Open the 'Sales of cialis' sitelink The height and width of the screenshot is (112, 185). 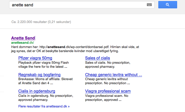pyautogui.click(x=98, y=58)
